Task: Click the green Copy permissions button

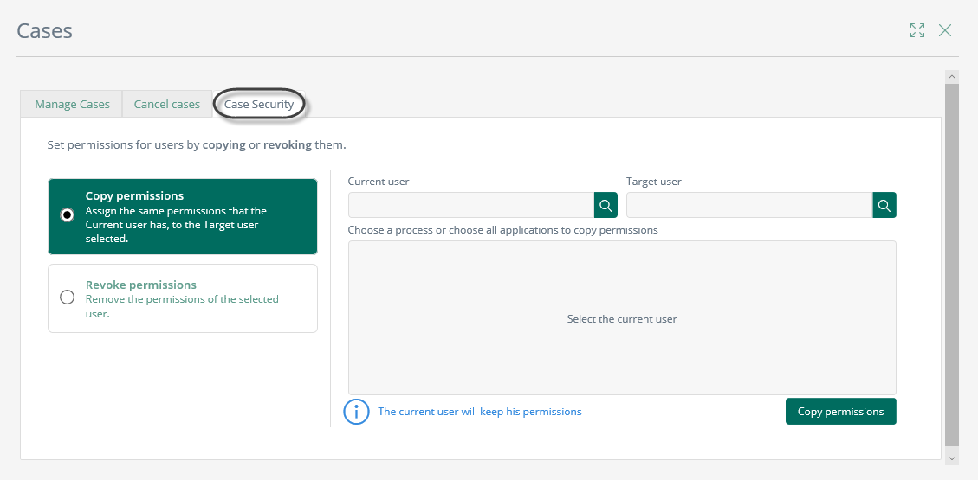Action: coord(841,412)
